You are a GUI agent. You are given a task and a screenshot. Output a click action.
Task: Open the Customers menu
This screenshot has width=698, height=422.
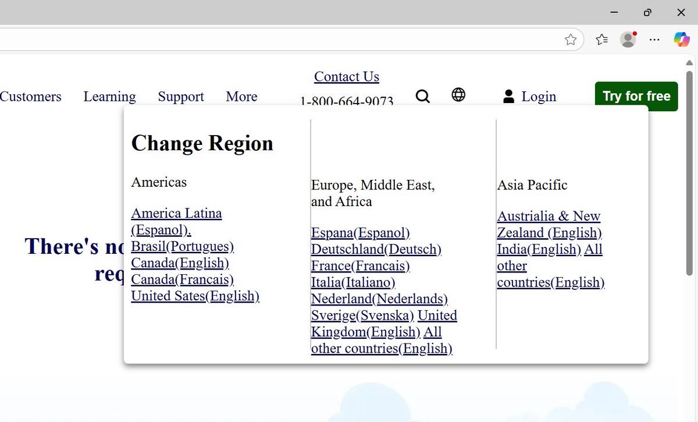click(30, 97)
